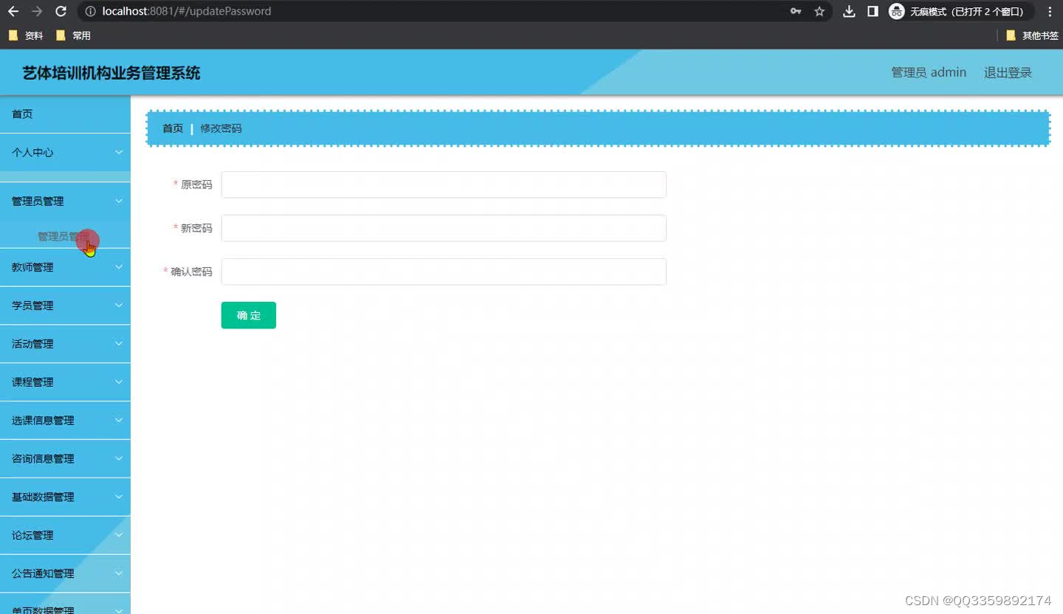1063x614 pixels.
Task: Open the 首页 sidebar item
Action: click(x=65, y=114)
